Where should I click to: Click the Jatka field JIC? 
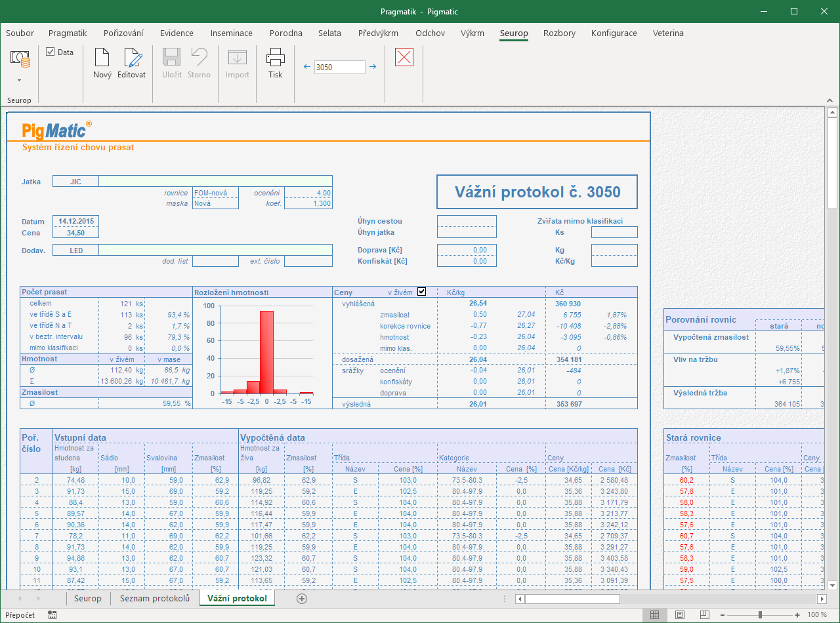click(x=75, y=182)
